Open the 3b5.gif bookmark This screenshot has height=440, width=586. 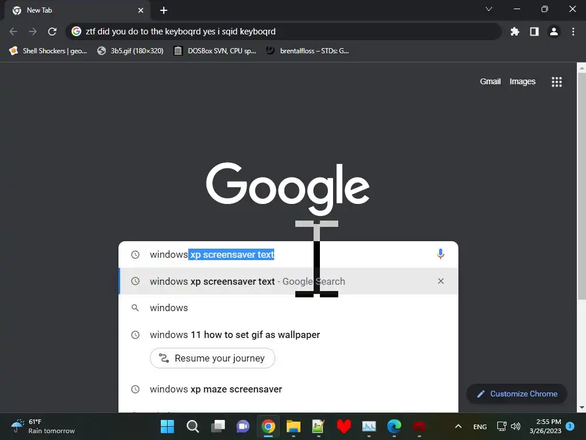pyautogui.click(x=130, y=51)
